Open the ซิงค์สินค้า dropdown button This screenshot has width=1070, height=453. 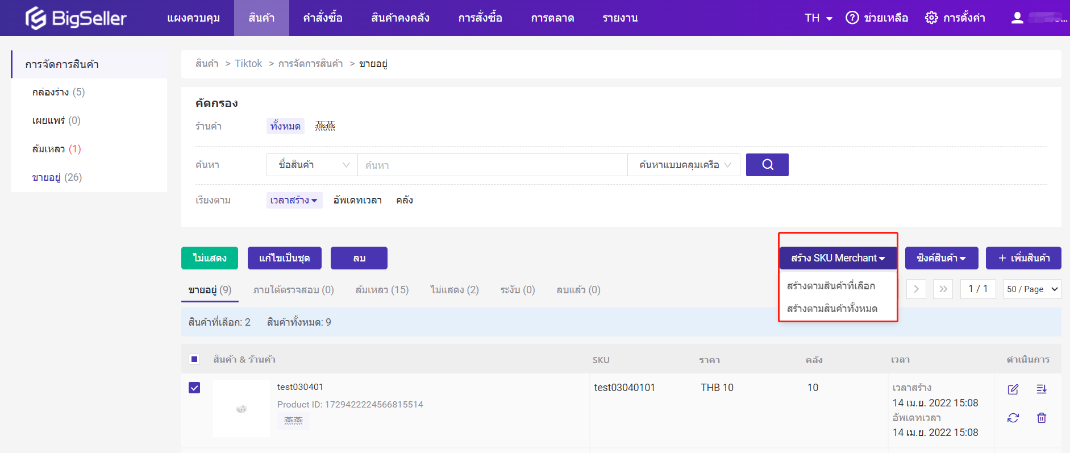coord(941,258)
